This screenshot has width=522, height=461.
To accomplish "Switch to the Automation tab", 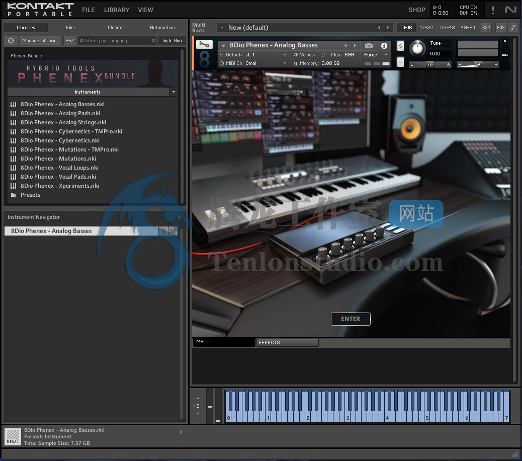I will [162, 28].
